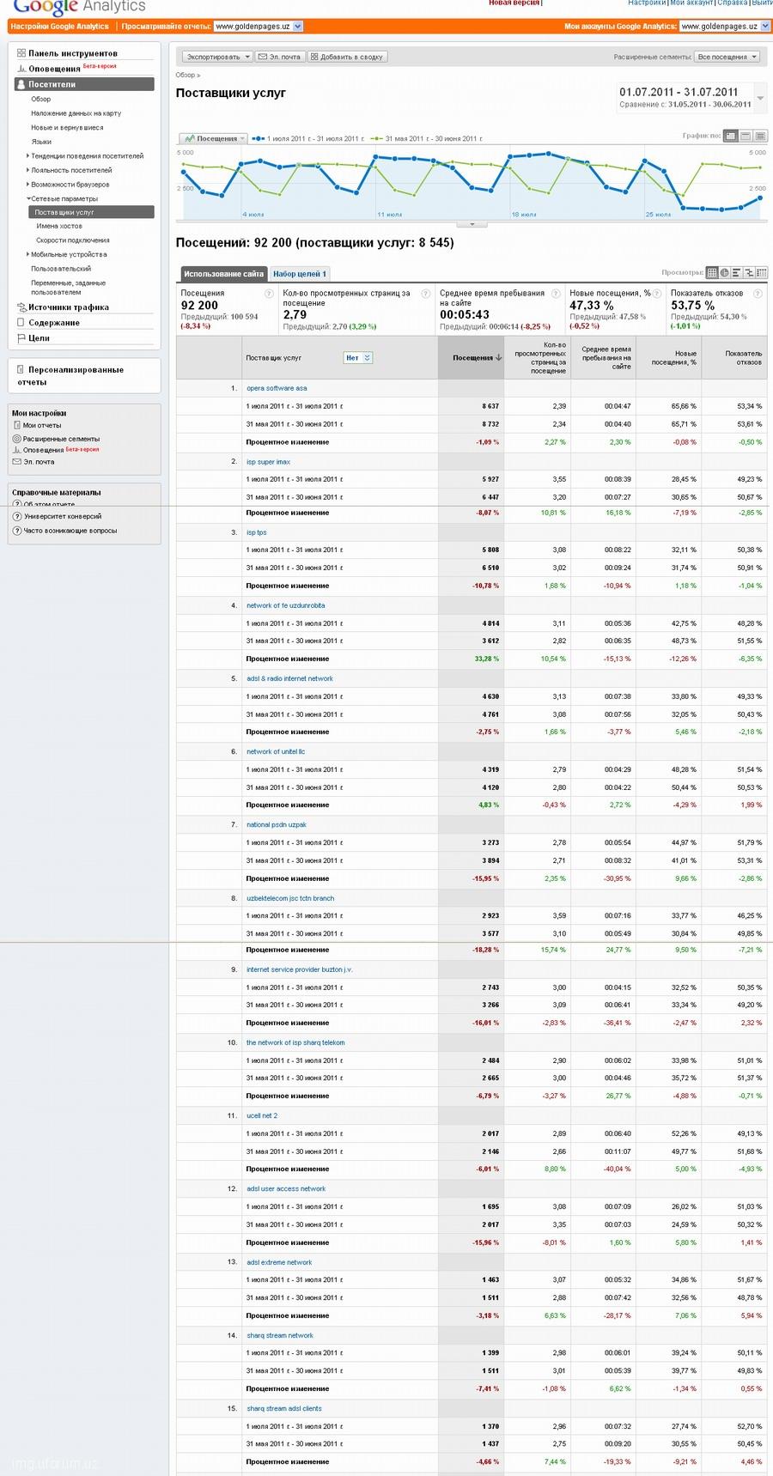The width and height of the screenshot is (773, 1476).
Task: Open the Просматривайте отчеты site selector
Action: pyautogui.click(x=258, y=27)
